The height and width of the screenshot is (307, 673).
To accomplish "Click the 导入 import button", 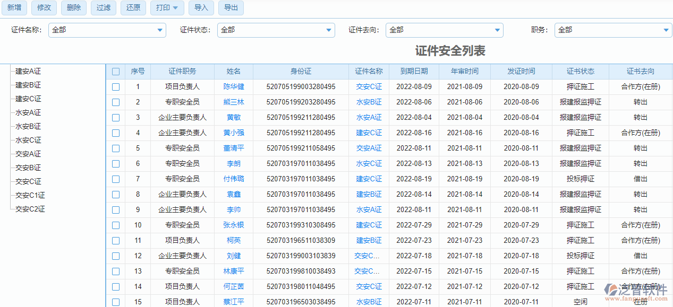I will point(201,8).
